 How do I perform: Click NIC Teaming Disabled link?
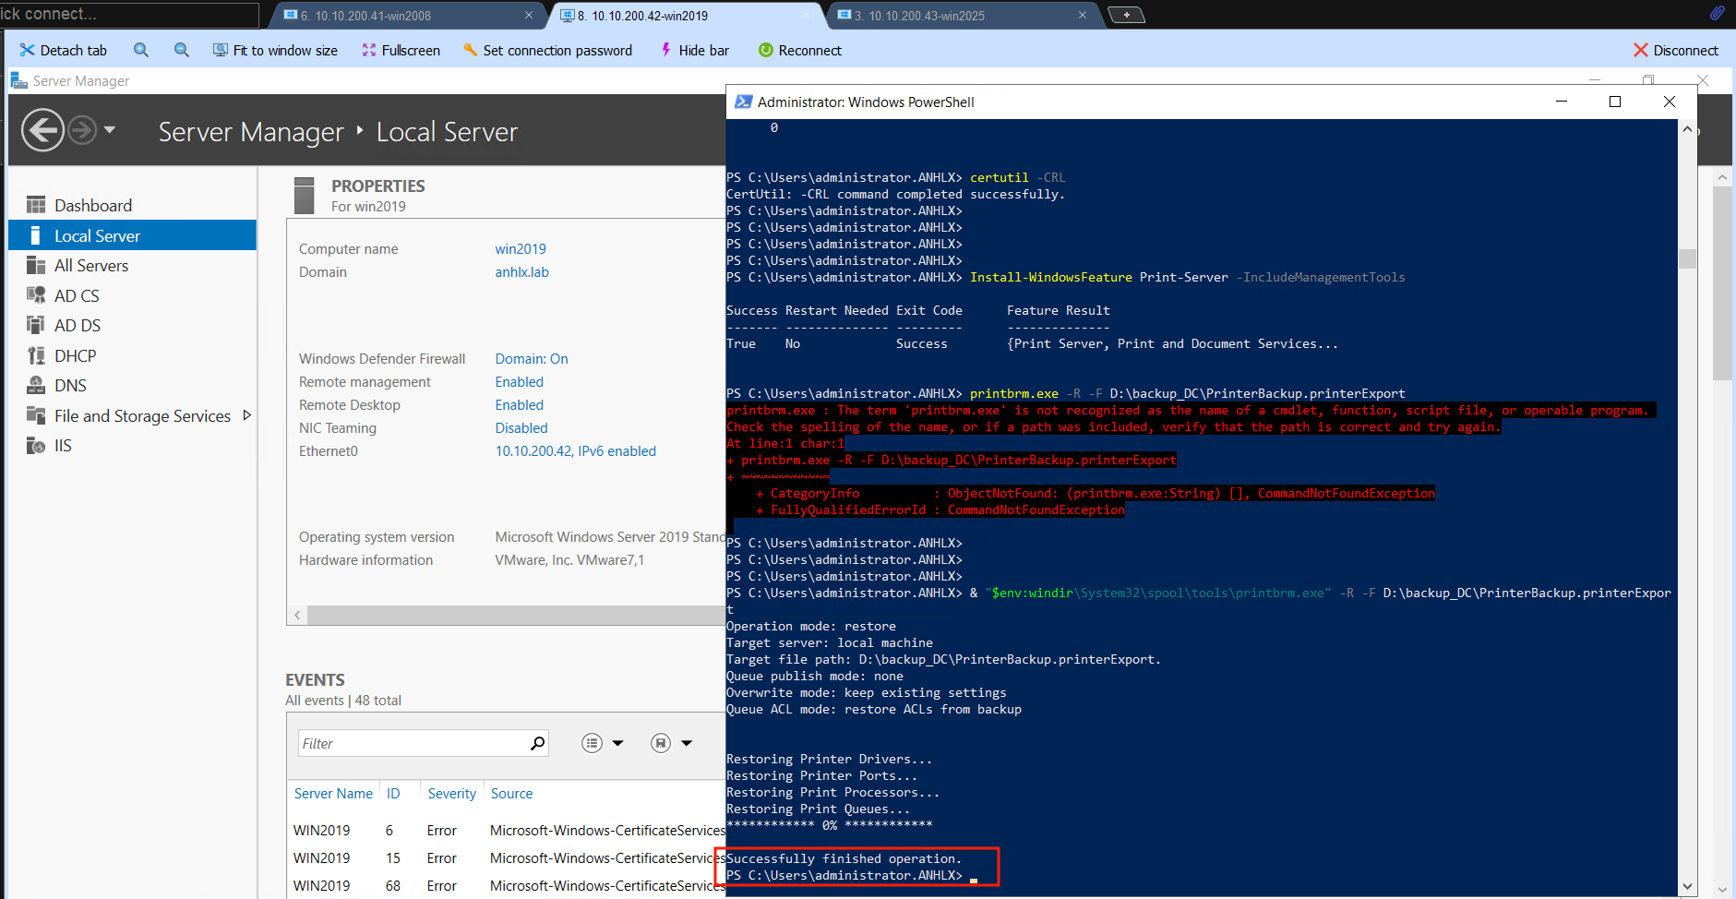(521, 427)
